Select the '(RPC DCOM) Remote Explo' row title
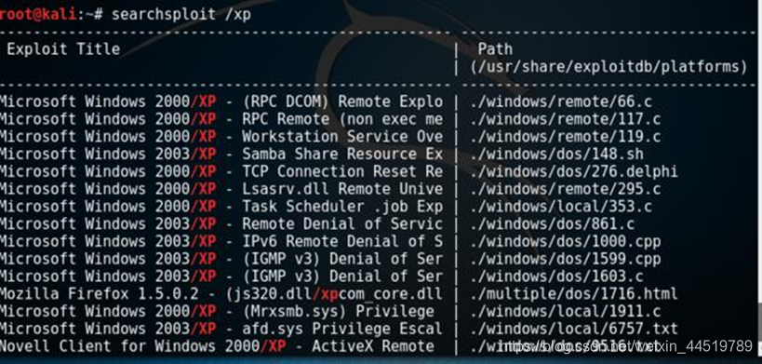762x364 pixels. pyautogui.click(x=342, y=102)
